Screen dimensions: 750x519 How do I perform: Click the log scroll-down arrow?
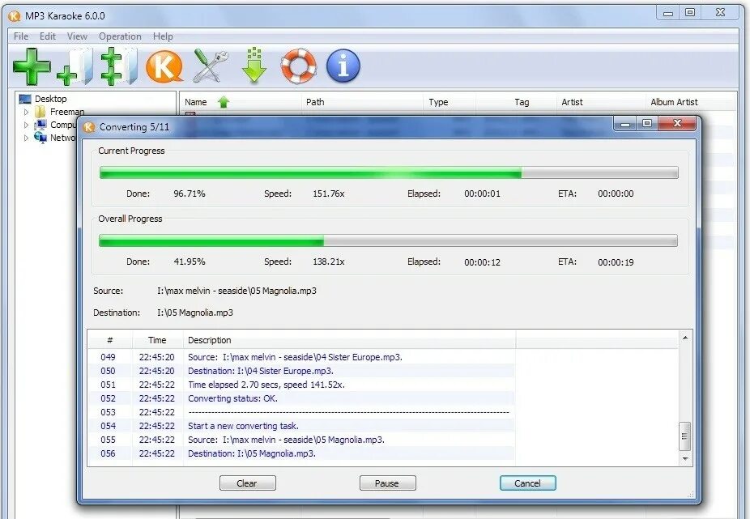point(685,459)
